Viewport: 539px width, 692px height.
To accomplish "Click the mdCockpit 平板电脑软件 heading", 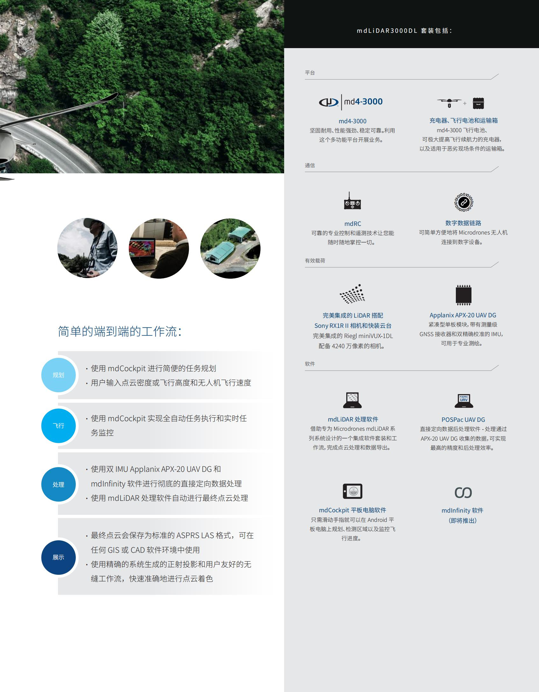I will click(352, 510).
